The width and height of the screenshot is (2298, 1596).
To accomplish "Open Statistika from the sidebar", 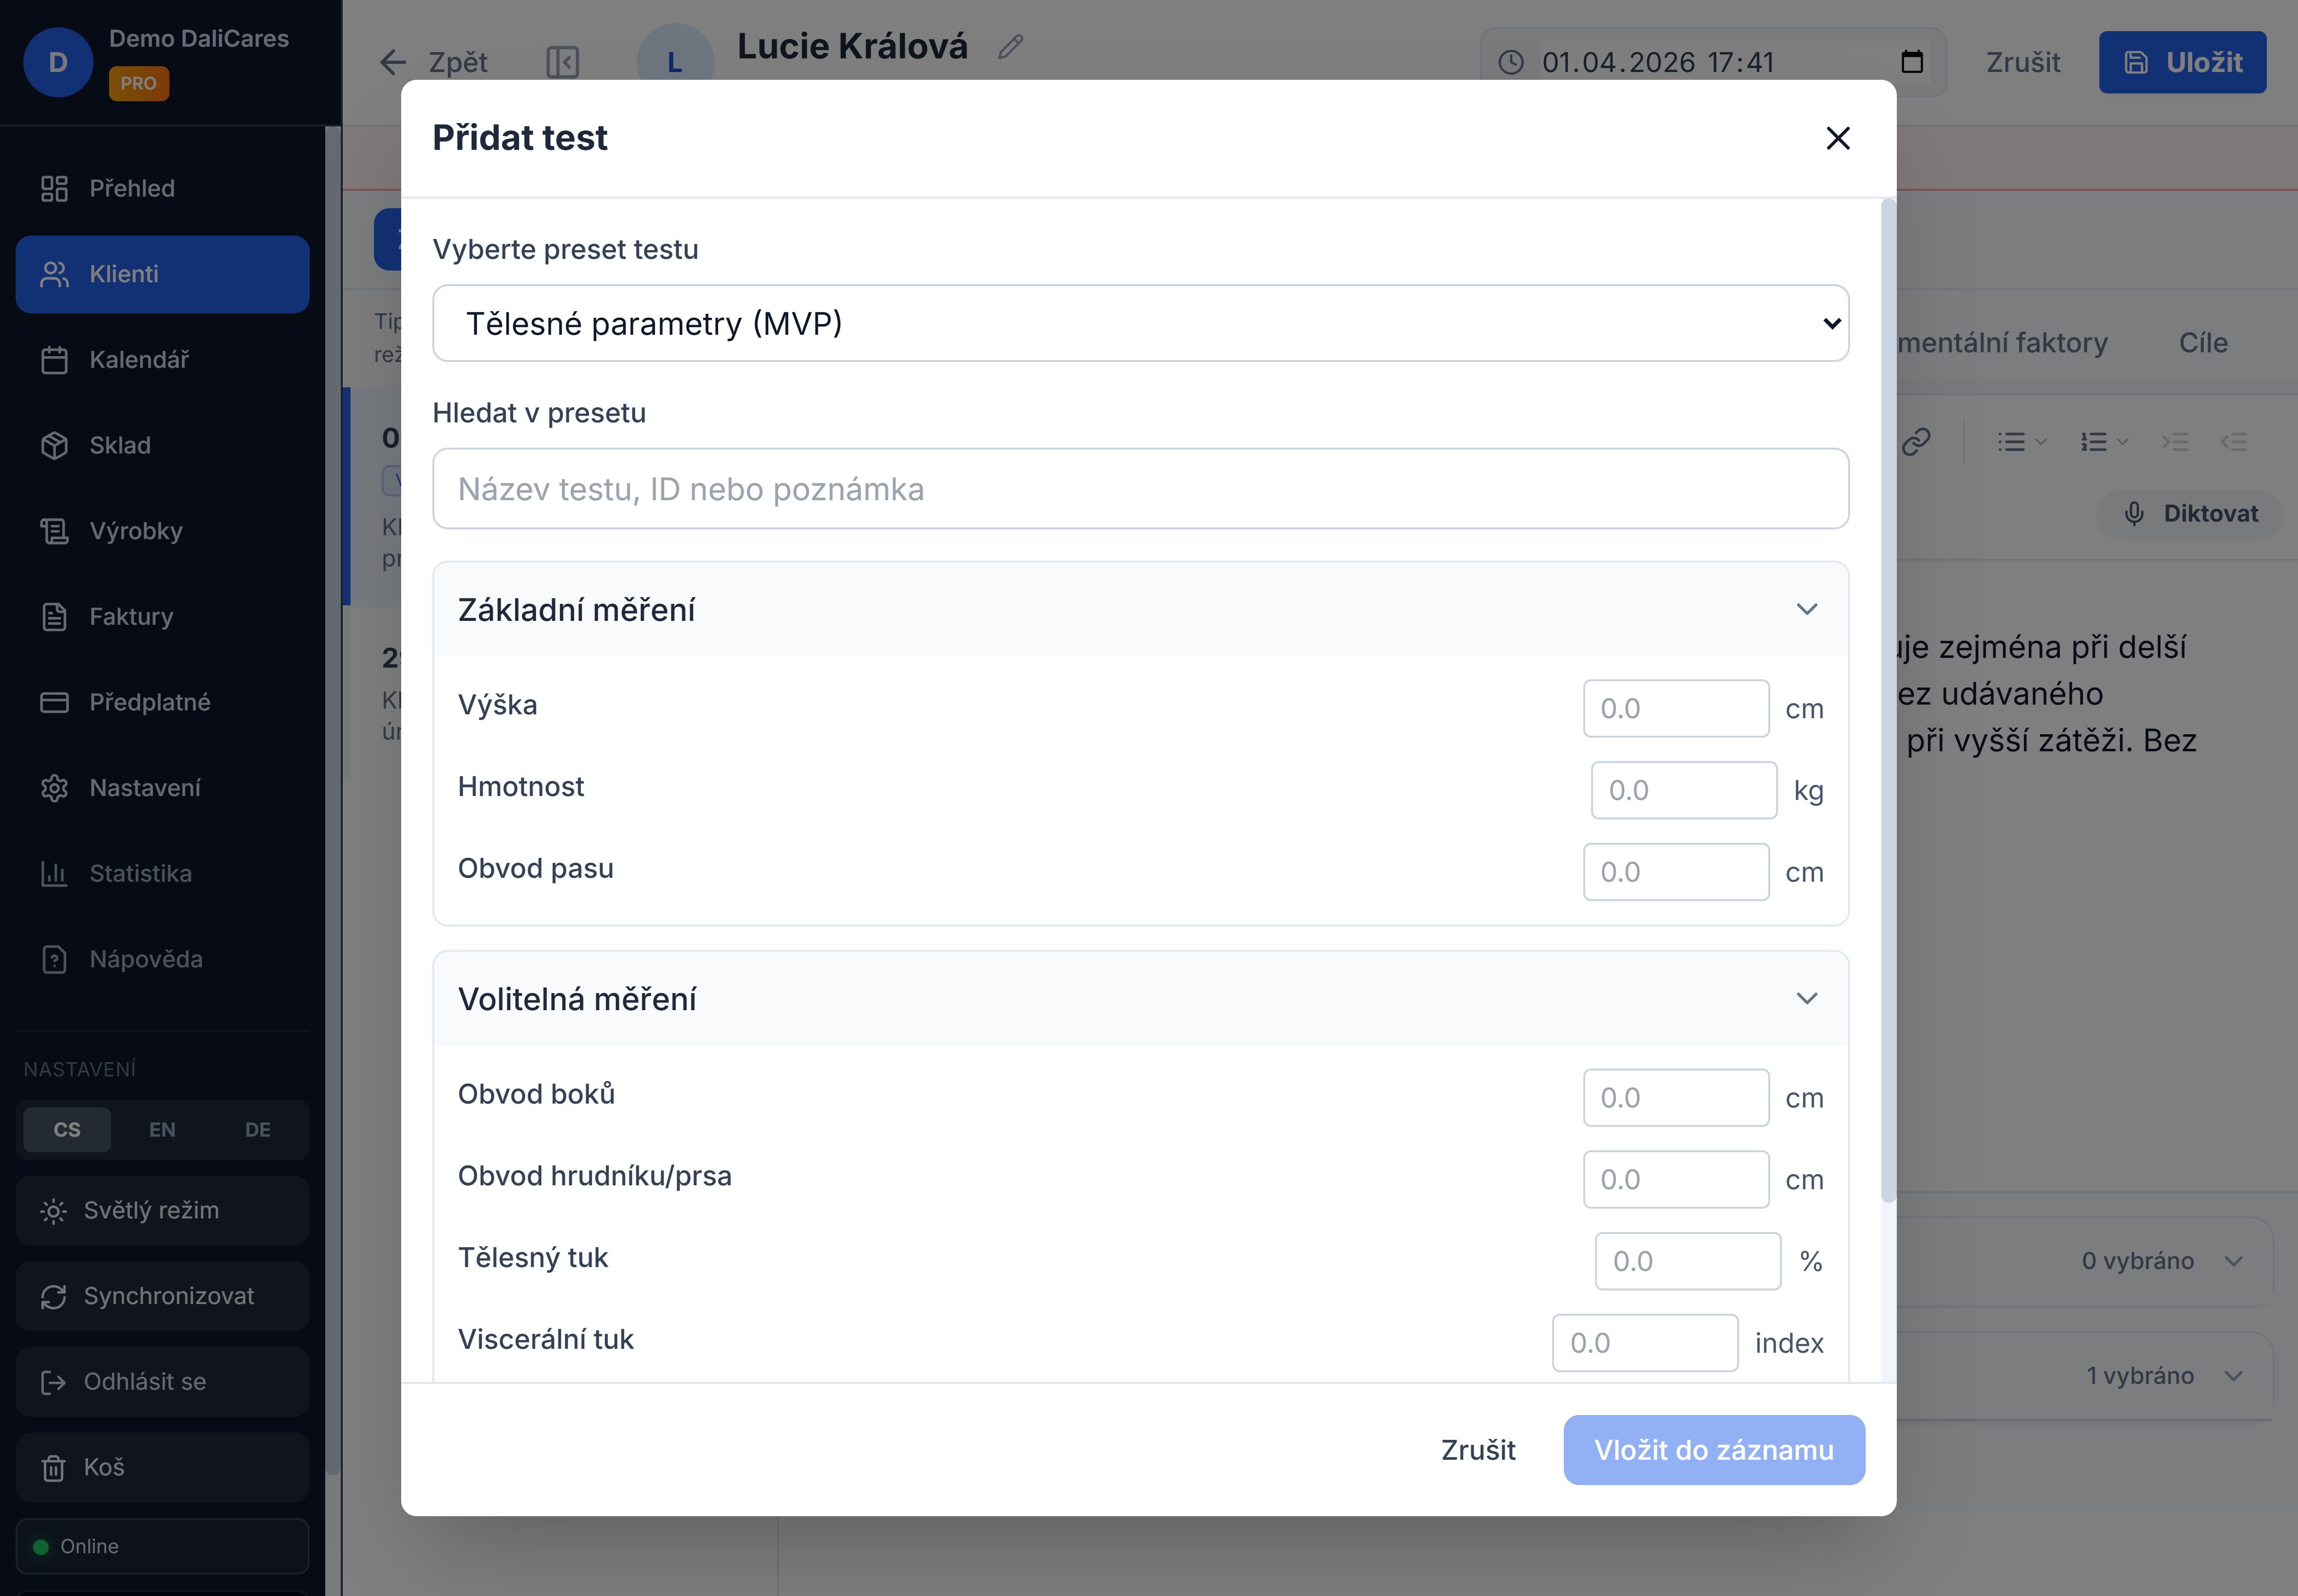I will point(140,874).
